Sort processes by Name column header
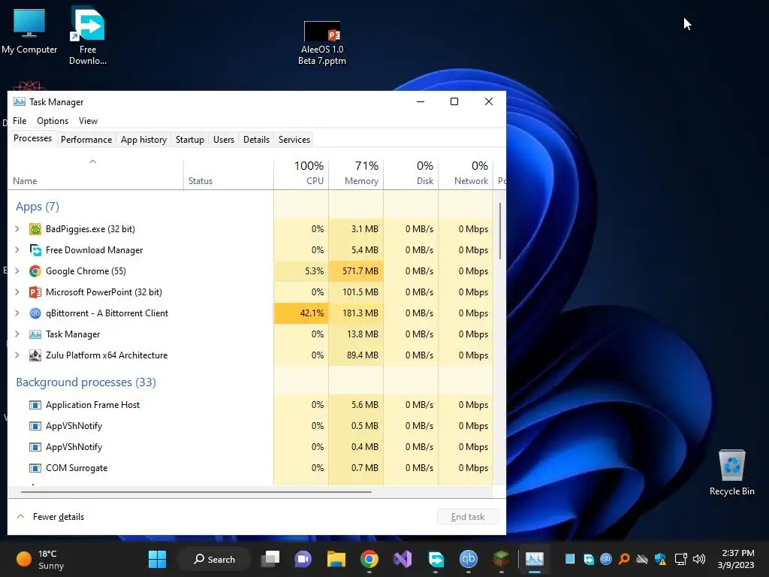 [95, 174]
